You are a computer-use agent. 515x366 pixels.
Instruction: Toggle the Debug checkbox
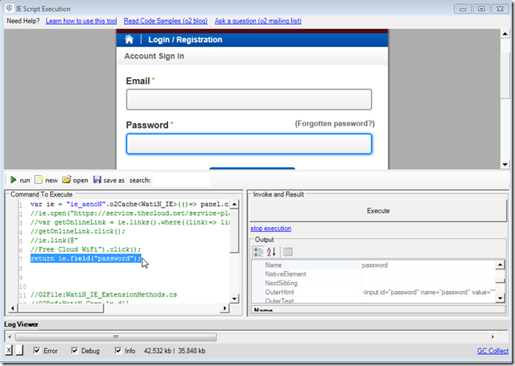[x=74, y=351]
